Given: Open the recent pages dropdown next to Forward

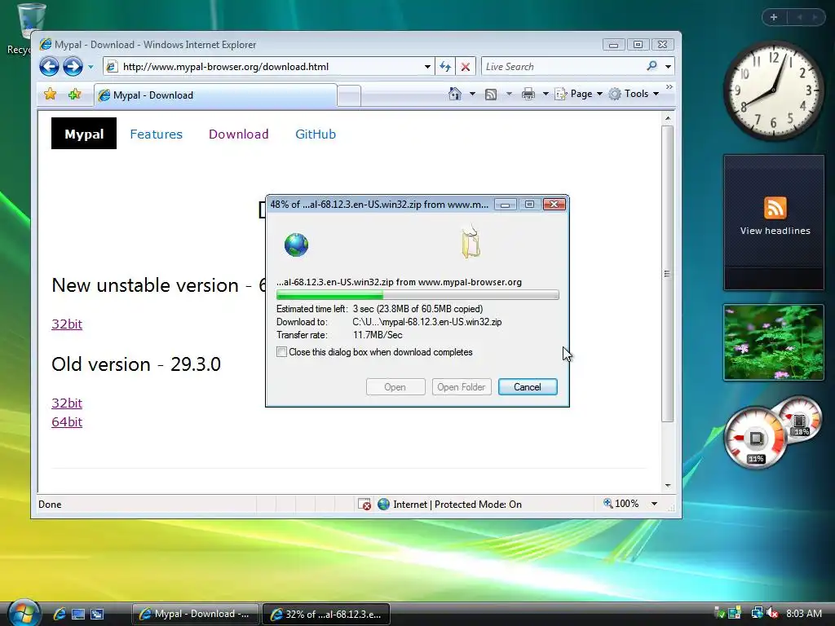Looking at the screenshot, I should point(91,67).
